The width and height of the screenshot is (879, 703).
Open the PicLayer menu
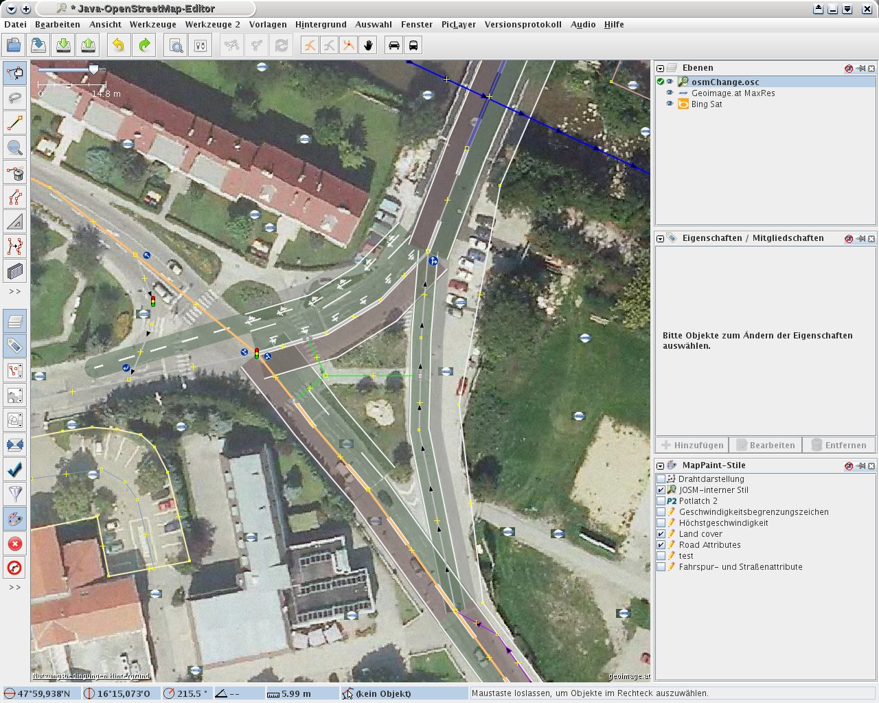pos(459,24)
